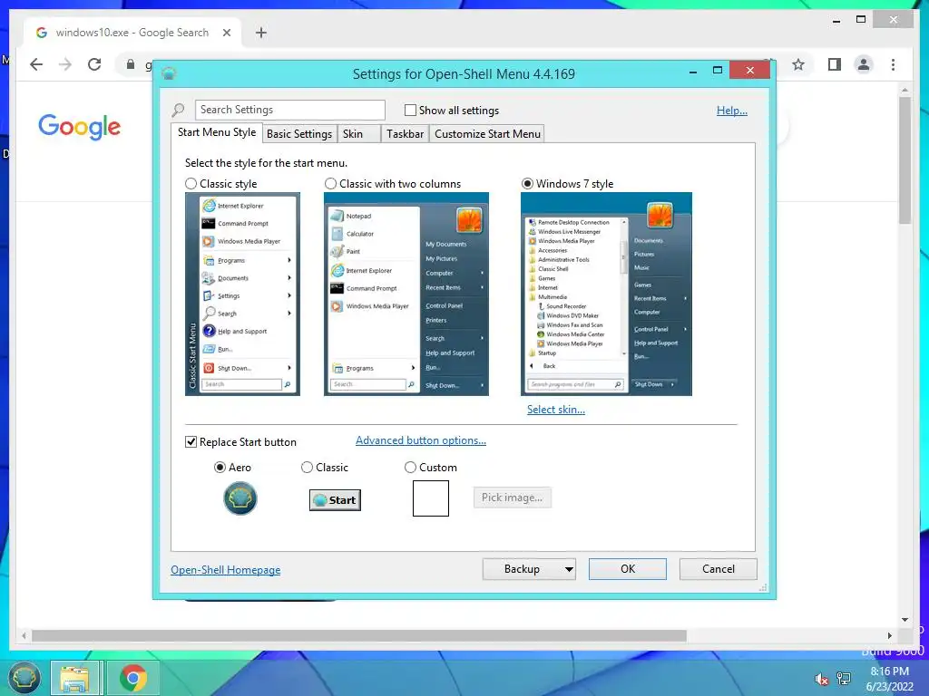The image size is (929, 696).
Task: Enable Show all settings checkbox
Action: click(410, 110)
